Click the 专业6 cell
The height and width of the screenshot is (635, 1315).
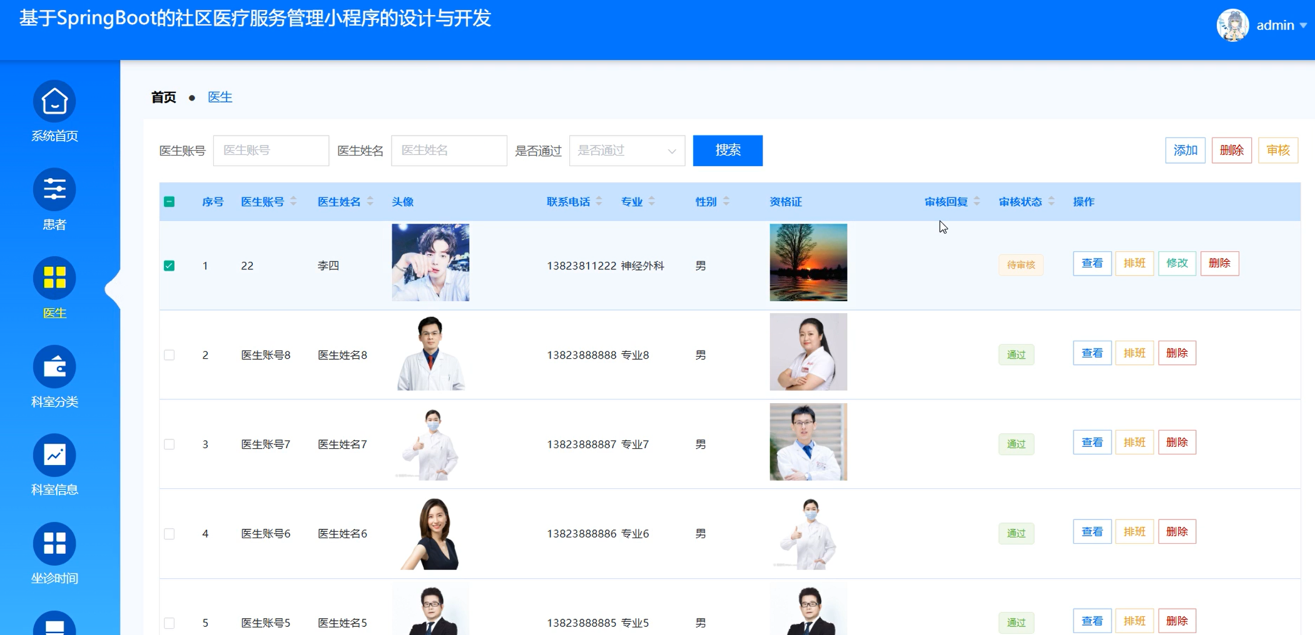[x=635, y=534]
